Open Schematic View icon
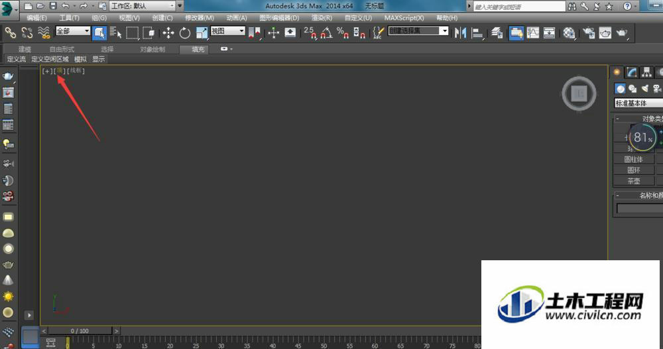The height and width of the screenshot is (349, 663). click(x=549, y=32)
